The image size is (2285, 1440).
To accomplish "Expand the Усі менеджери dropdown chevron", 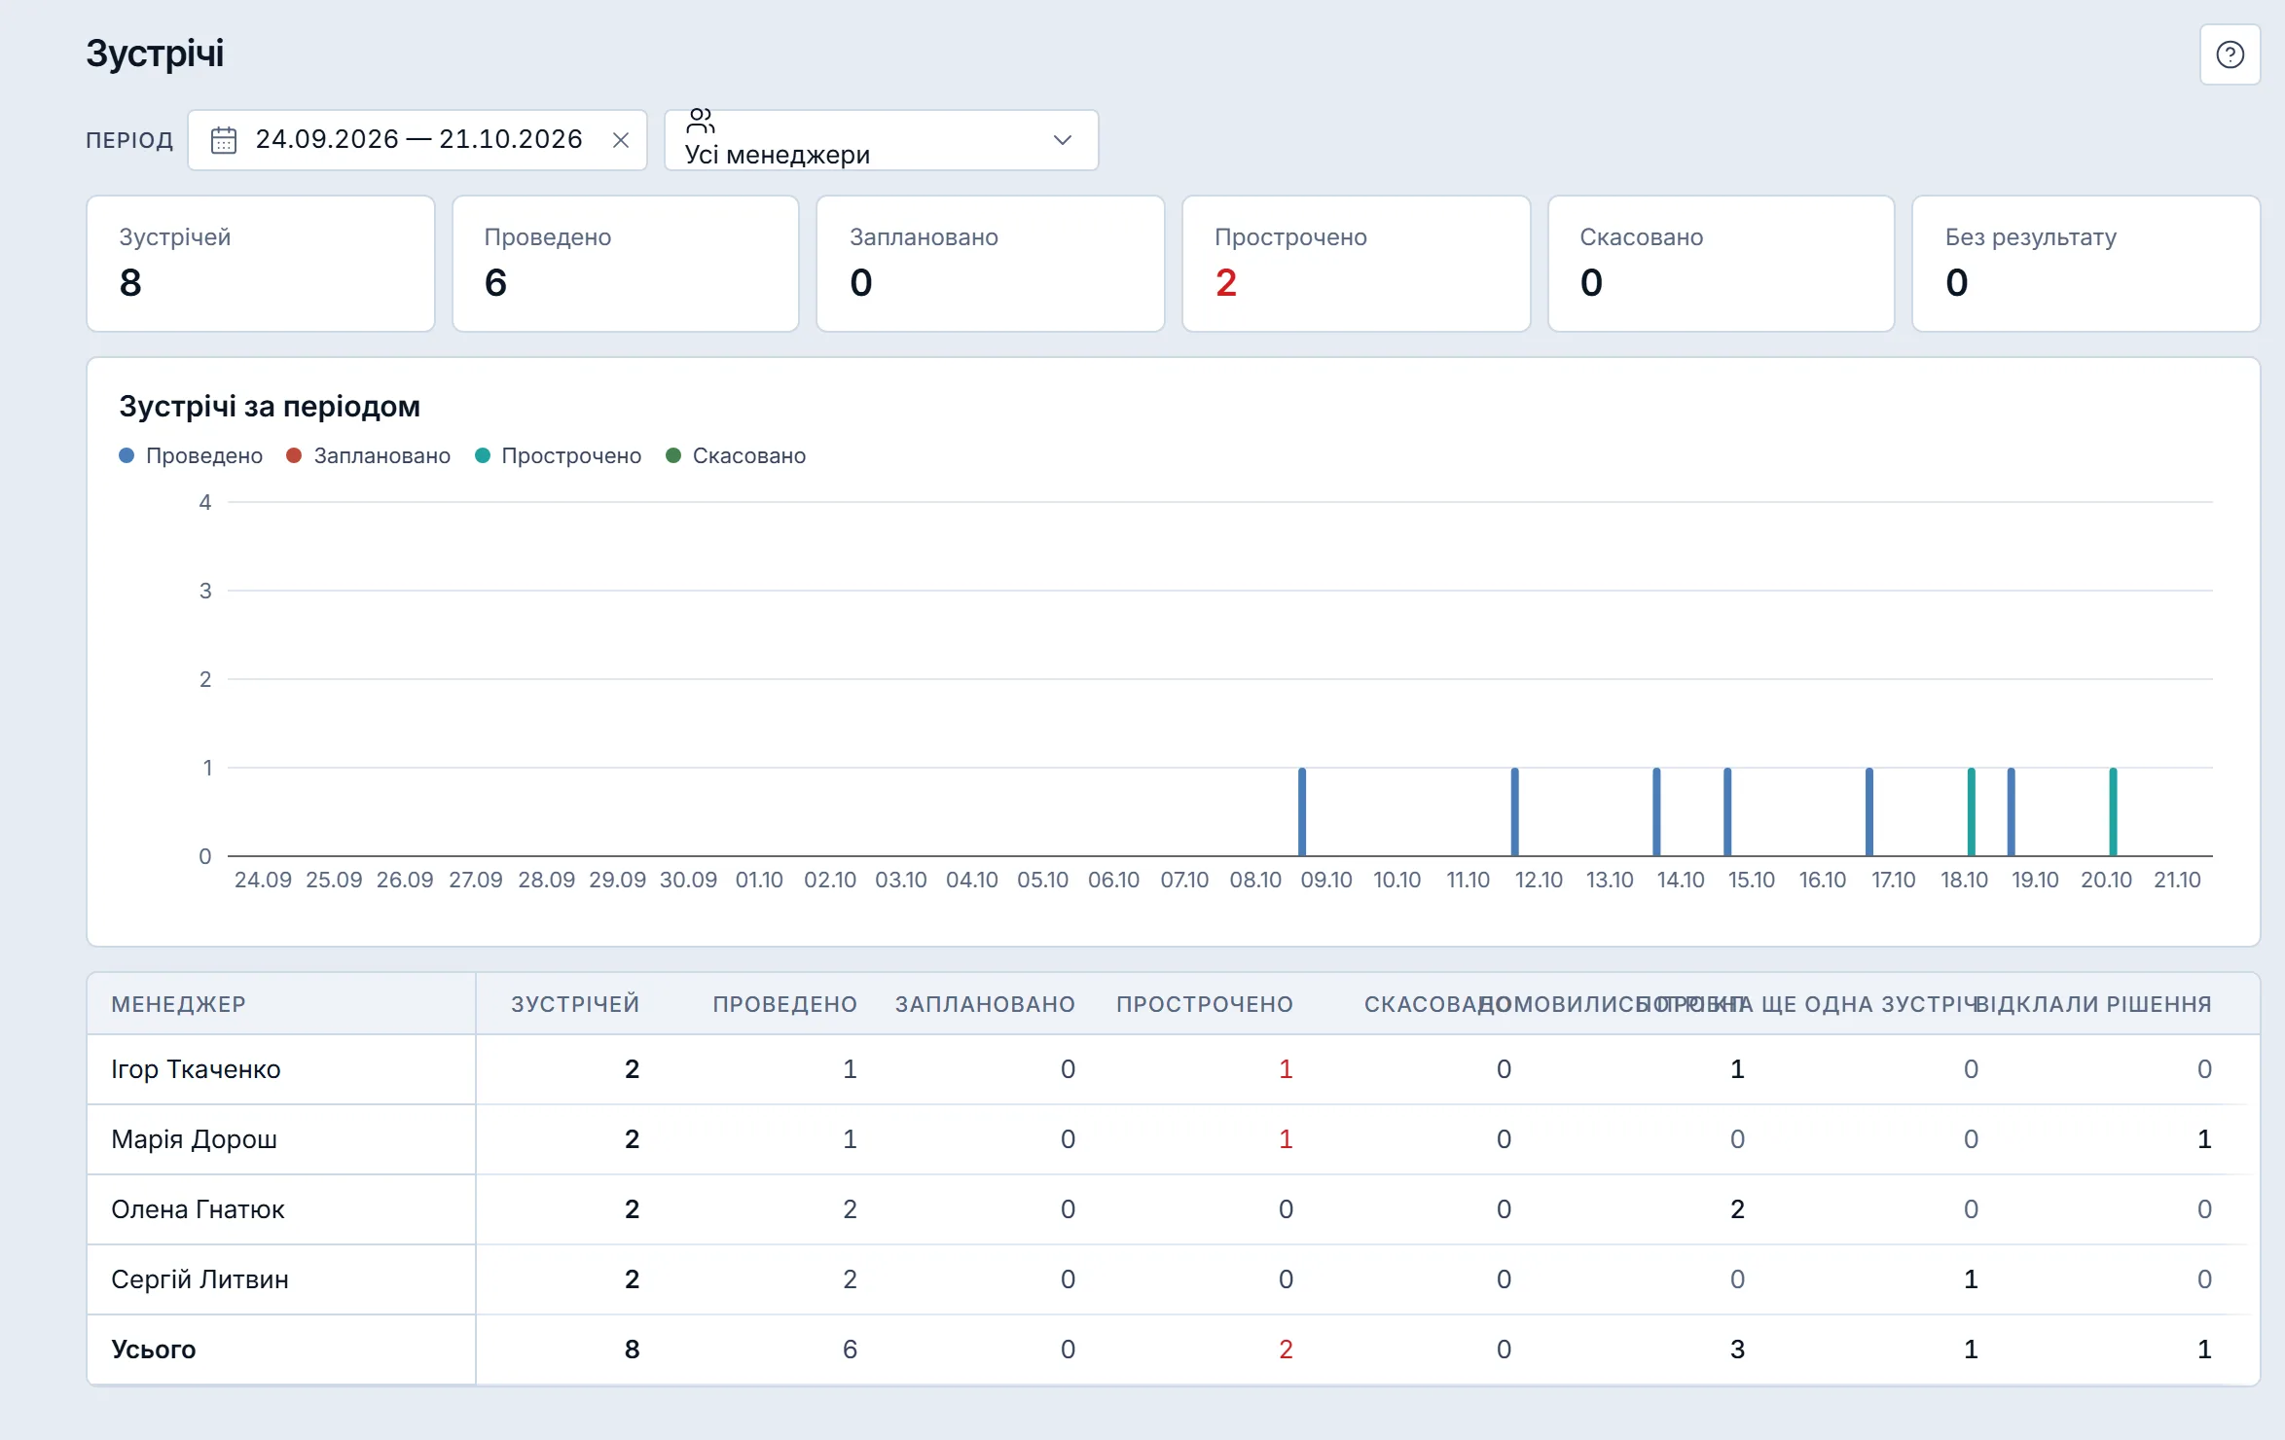I will [1063, 140].
